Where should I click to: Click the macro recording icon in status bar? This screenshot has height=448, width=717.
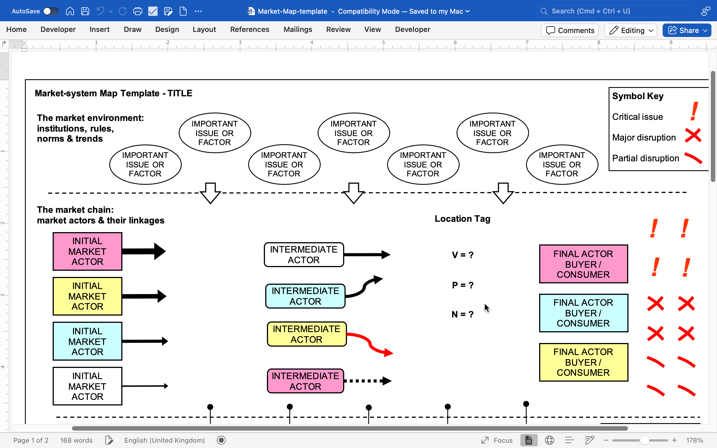[x=221, y=440]
